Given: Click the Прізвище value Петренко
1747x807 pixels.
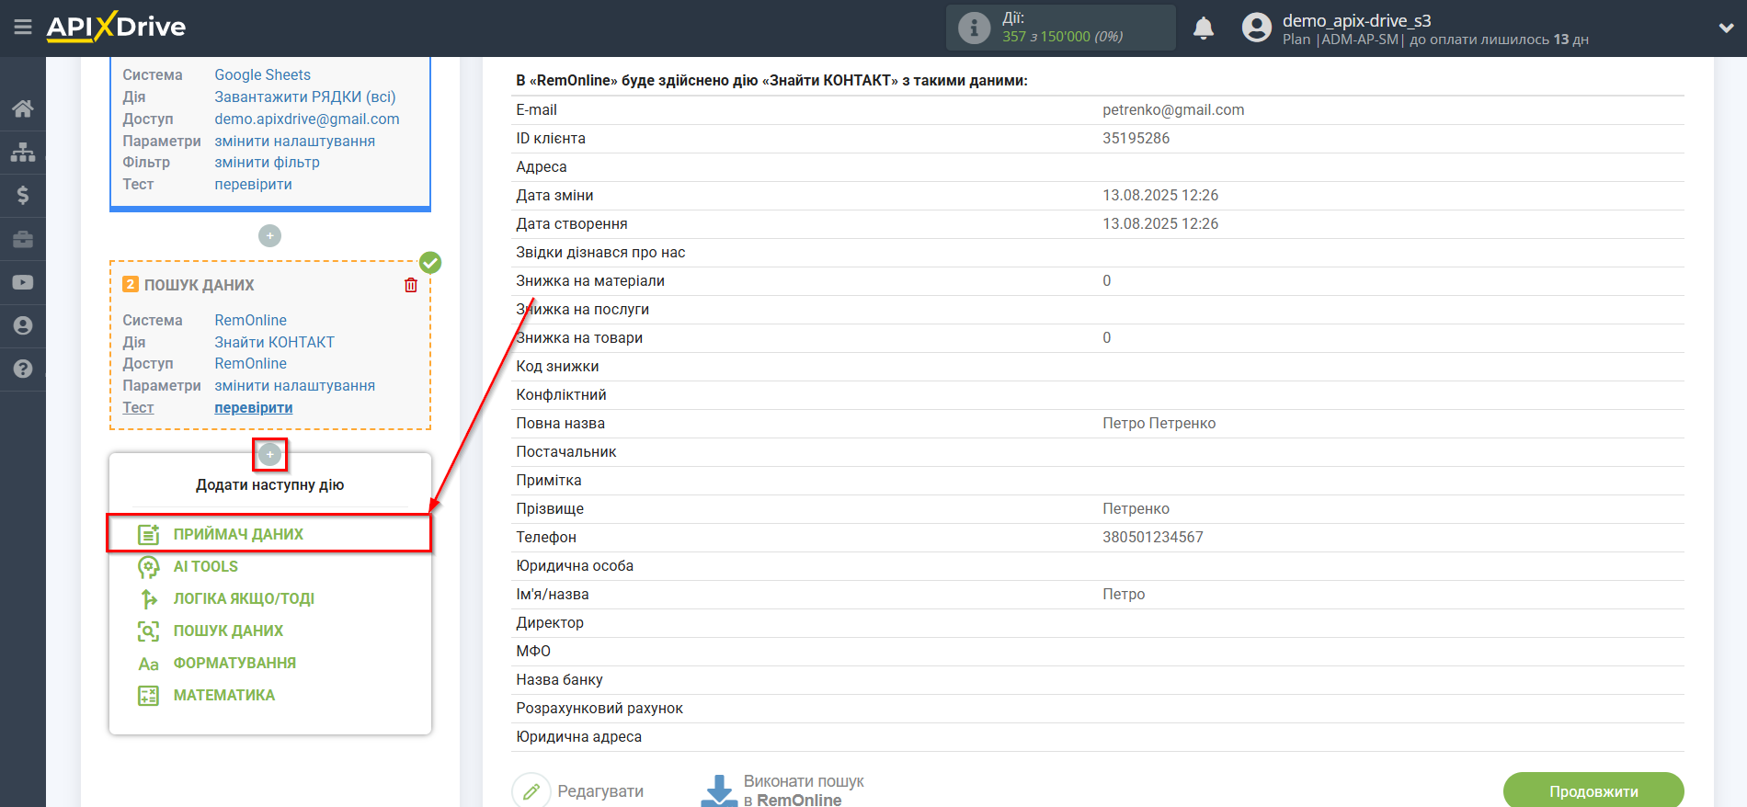Looking at the screenshot, I should pos(1136,509).
